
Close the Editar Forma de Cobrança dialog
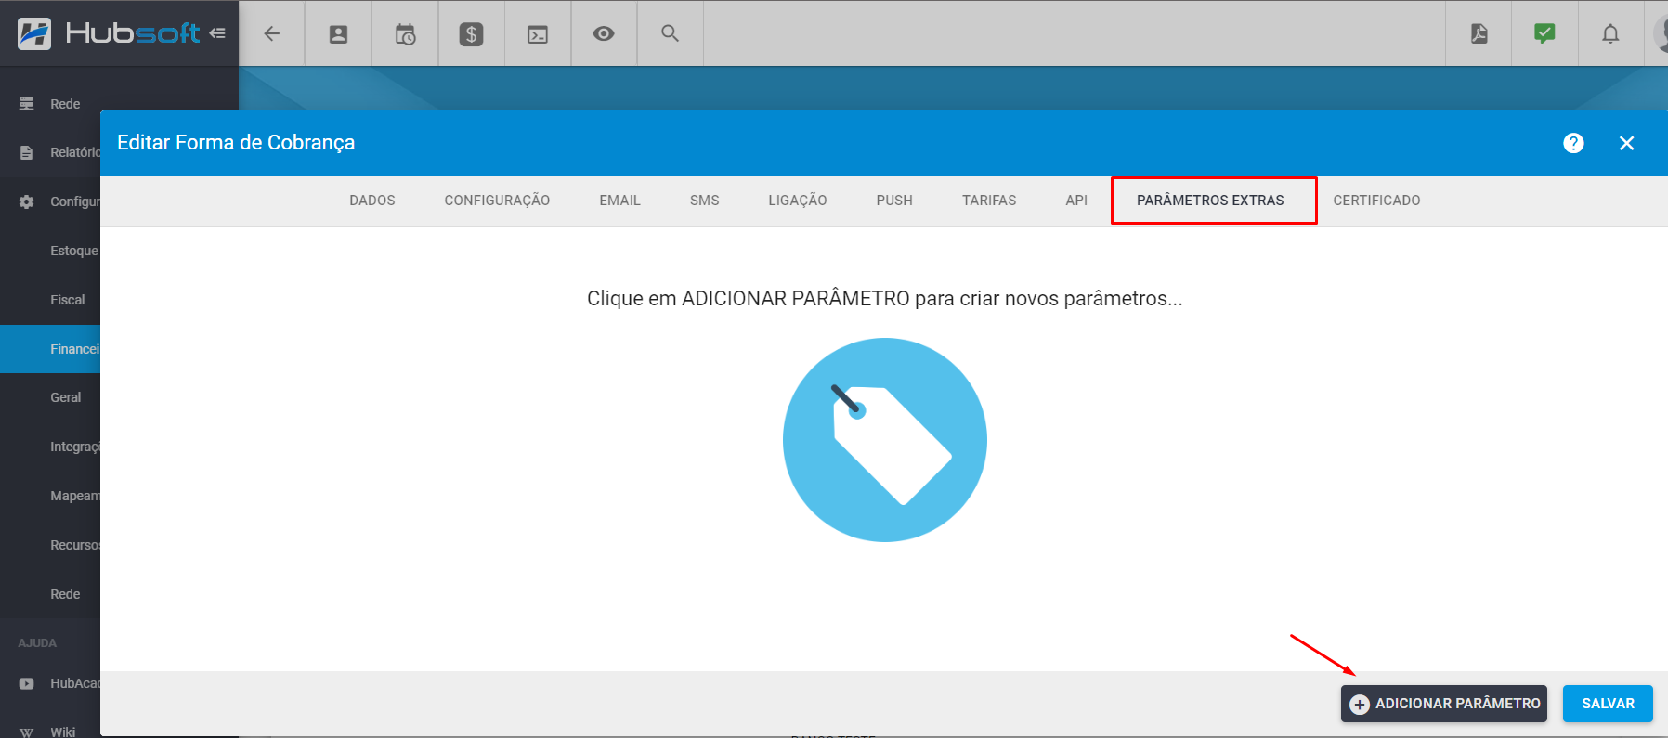click(1626, 143)
